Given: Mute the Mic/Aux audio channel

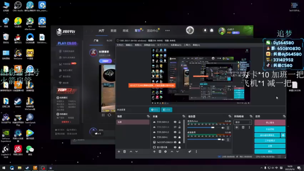Looking at the screenshot, I should point(223,128).
